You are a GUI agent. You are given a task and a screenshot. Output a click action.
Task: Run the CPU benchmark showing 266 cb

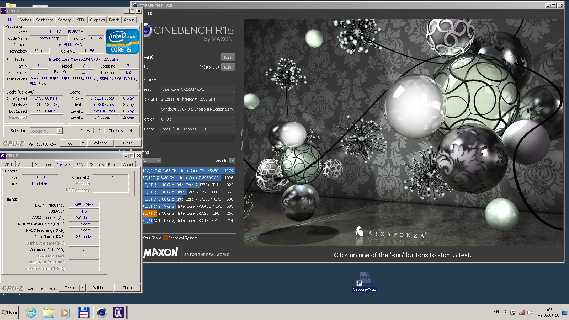[228, 67]
